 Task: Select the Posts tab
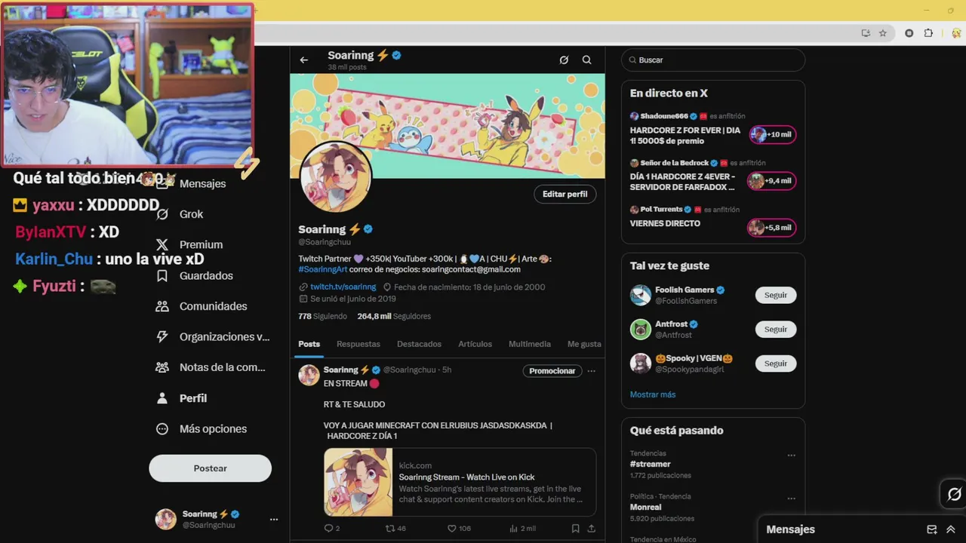309,344
